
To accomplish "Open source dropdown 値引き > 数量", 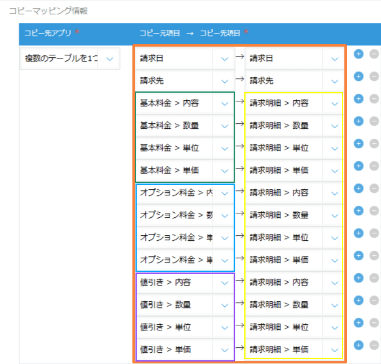I will pyautogui.click(x=185, y=305).
